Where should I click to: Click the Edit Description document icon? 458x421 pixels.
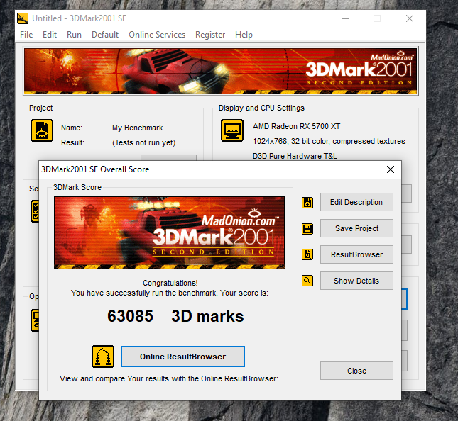(x=307, y=202)
